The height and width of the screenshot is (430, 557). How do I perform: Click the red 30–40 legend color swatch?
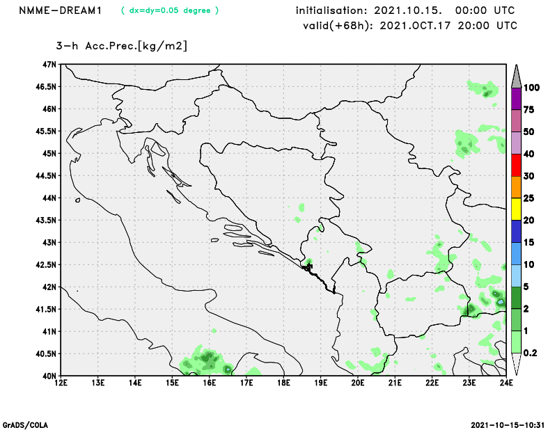coord(516,165)
